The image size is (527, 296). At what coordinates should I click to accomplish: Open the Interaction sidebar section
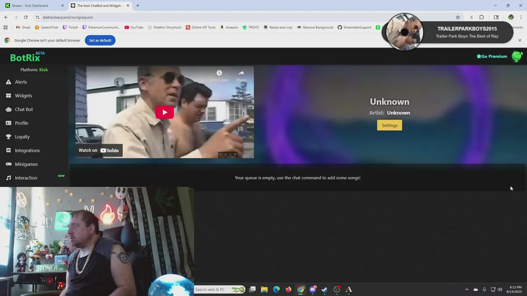(x=21, y=178)
